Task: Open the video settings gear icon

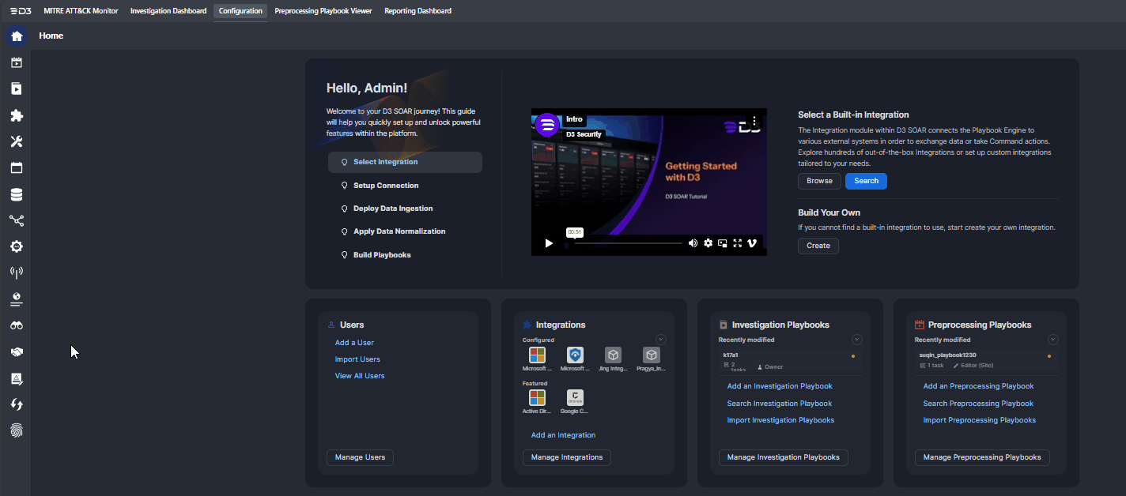Action: (708, 243)
